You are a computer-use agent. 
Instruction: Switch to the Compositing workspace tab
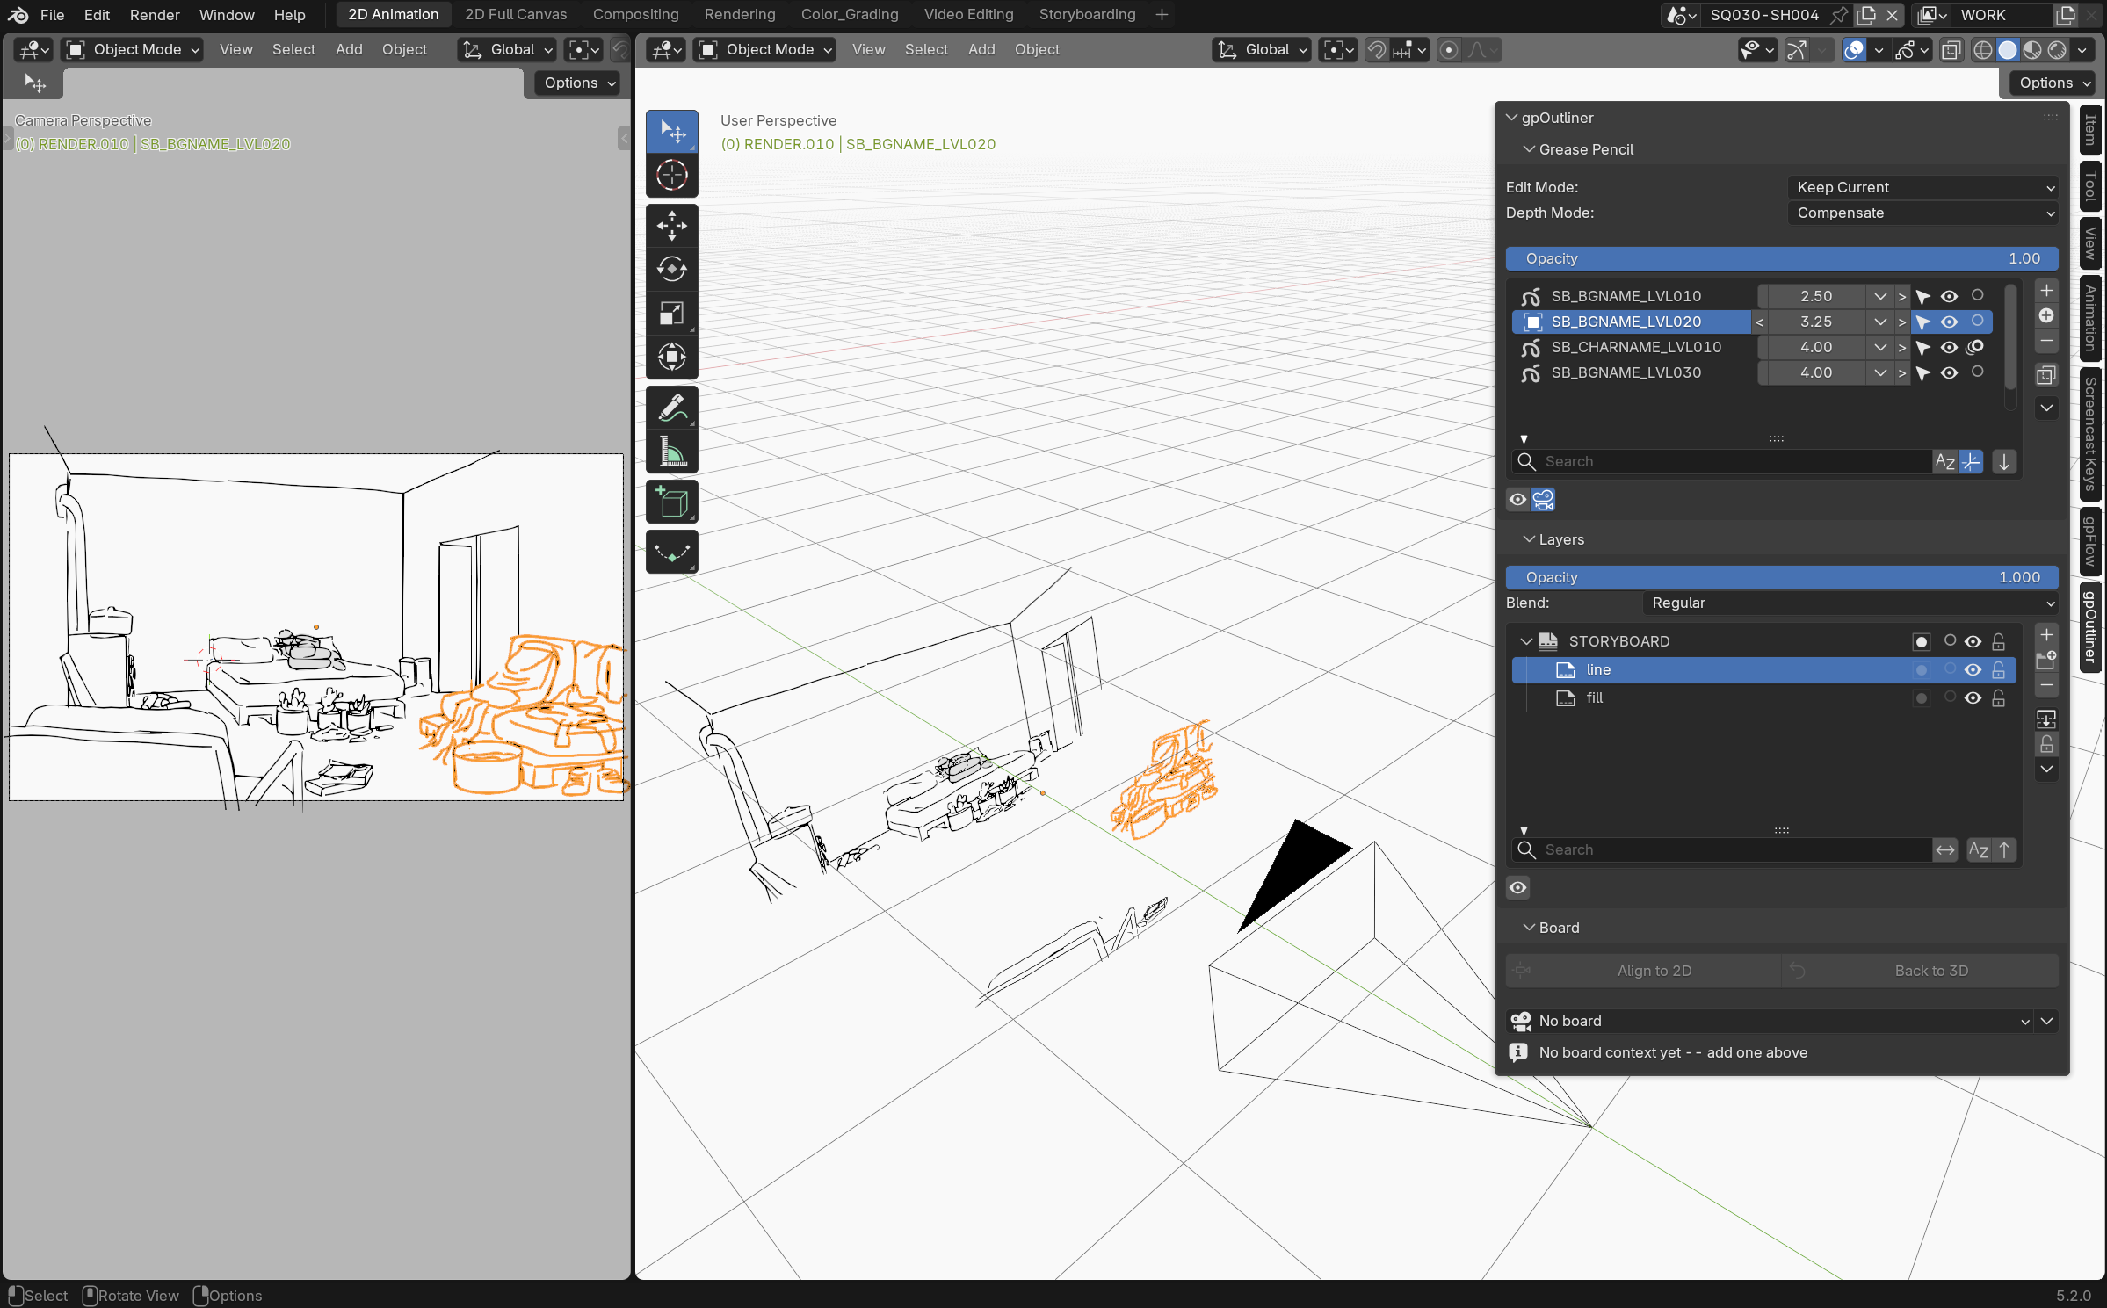point(635,15)
